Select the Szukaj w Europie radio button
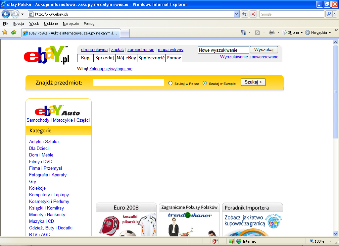Image resolution: width=339 pixels, height=246 pixels. point(205,83)
